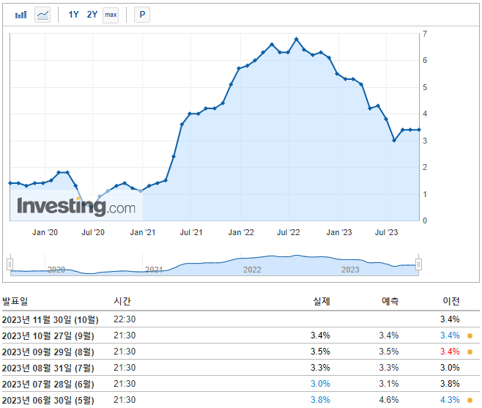Viewport: 482px width, 408px height.
Task: Click 22:30 time in 11월 30일 row
Action: 125,319
